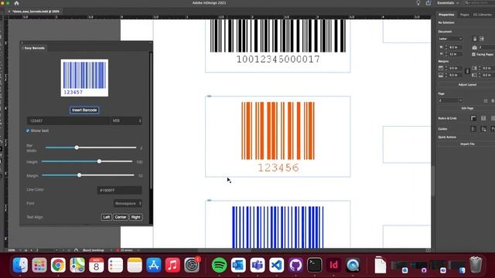Screen dimensions: 495x278
Task: Open Music from the dock
Action: click(172, 265)
